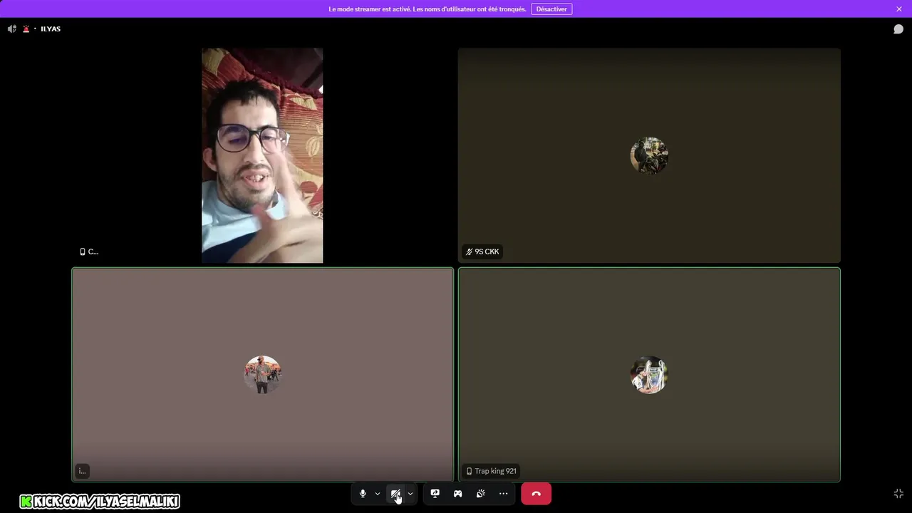Launch an activity with the gamepad icon
The width and height of the screenshot is (912, 513).
pos(458,494)
